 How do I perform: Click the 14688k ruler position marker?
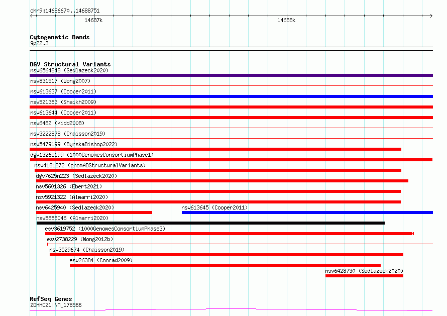click(286, 20)
